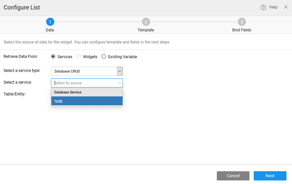Click the Next button

pyautogui.click(x=270, y=176)
